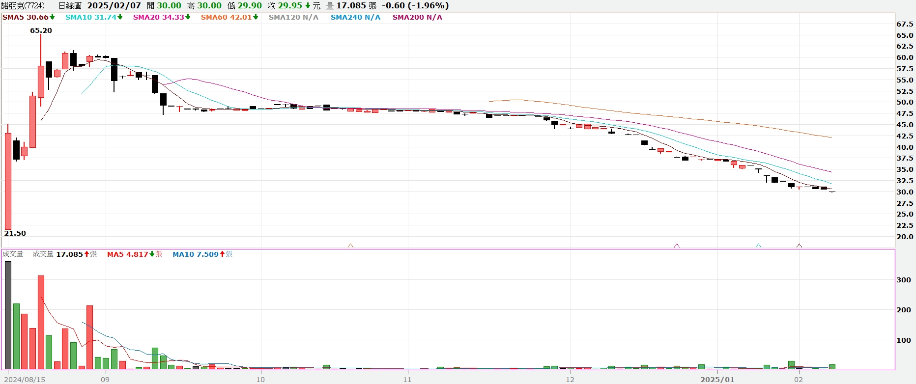
Task: Click the cyan SMA10 triangle marker
Action: pos(758,246)
